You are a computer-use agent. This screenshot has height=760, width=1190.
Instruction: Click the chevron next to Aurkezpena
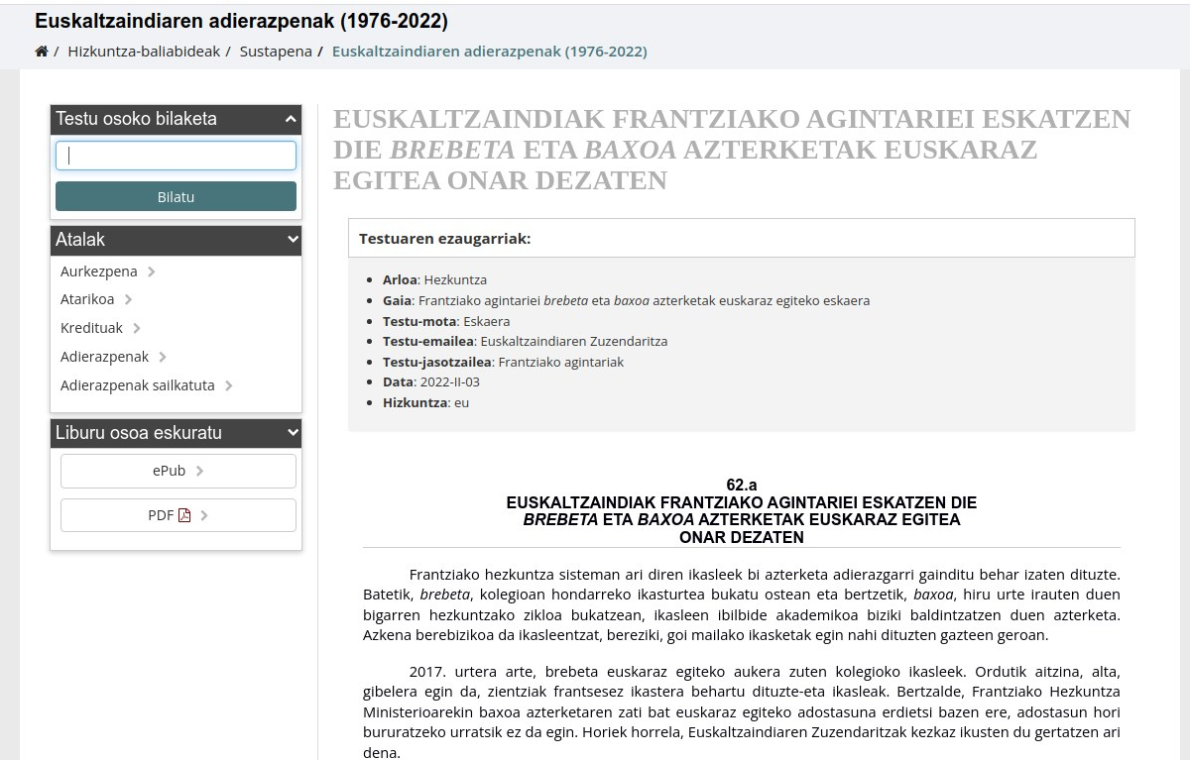click(x=152, y=272)
